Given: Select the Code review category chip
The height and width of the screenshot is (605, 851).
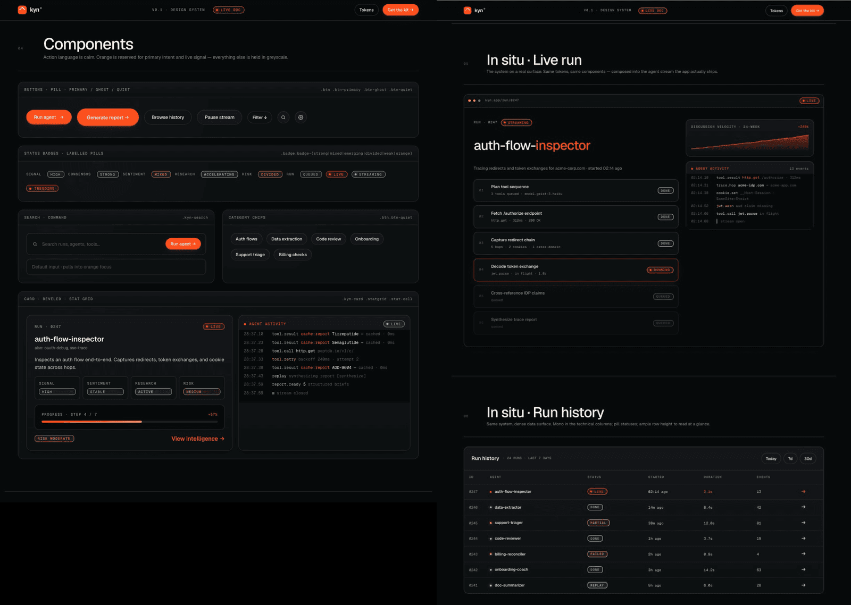Looking at the screenshot, I should [329, 239].
